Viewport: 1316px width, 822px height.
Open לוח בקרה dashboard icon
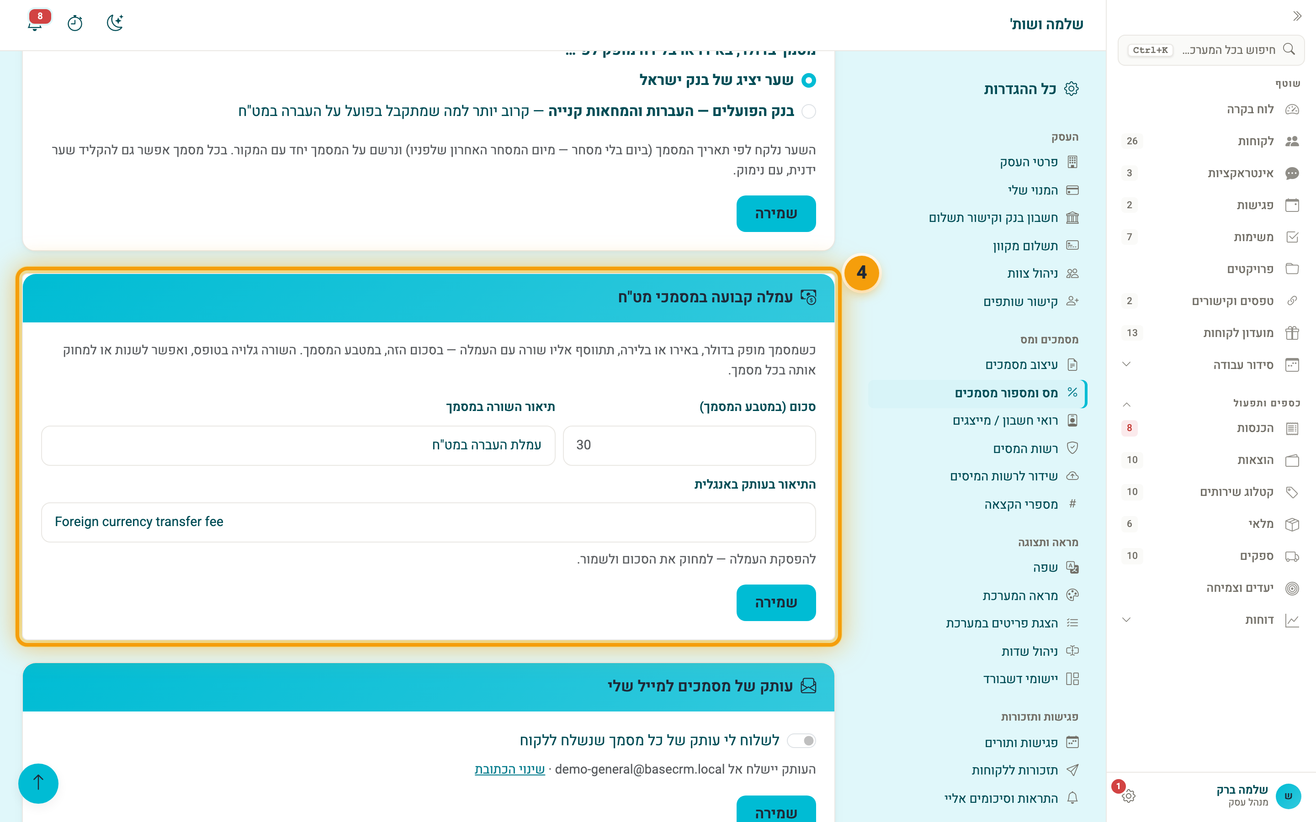pyautogui.click(x=1291, y=109)
